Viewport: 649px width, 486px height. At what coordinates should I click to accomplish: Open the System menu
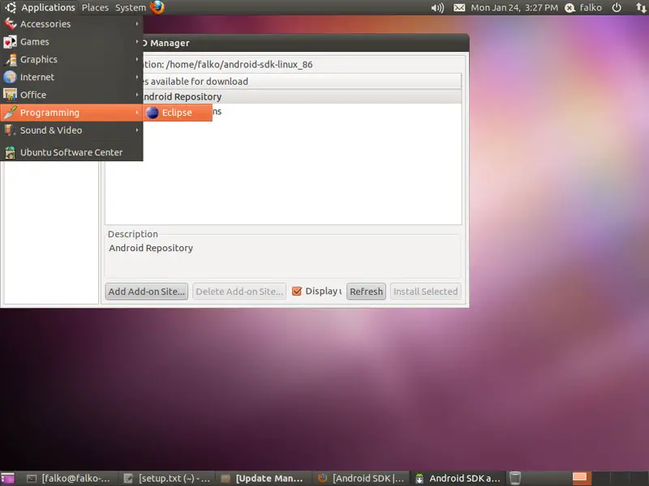click(131, 7)
